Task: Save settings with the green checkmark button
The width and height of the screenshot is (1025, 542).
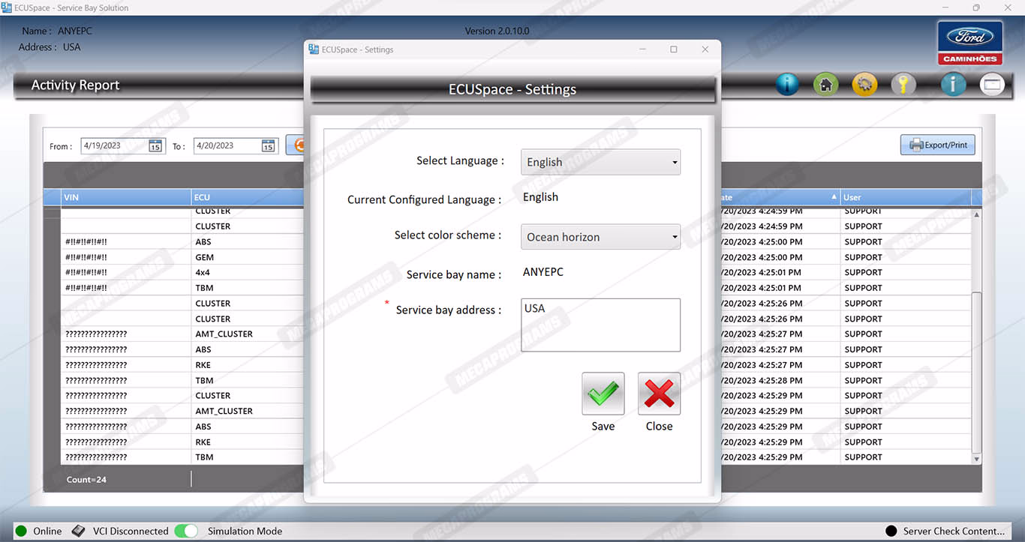Action: coord(603,394)
